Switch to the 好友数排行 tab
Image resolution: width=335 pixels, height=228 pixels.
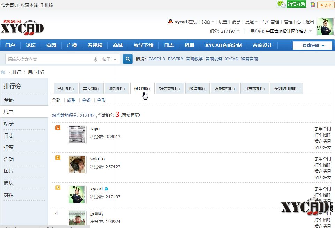170,88
